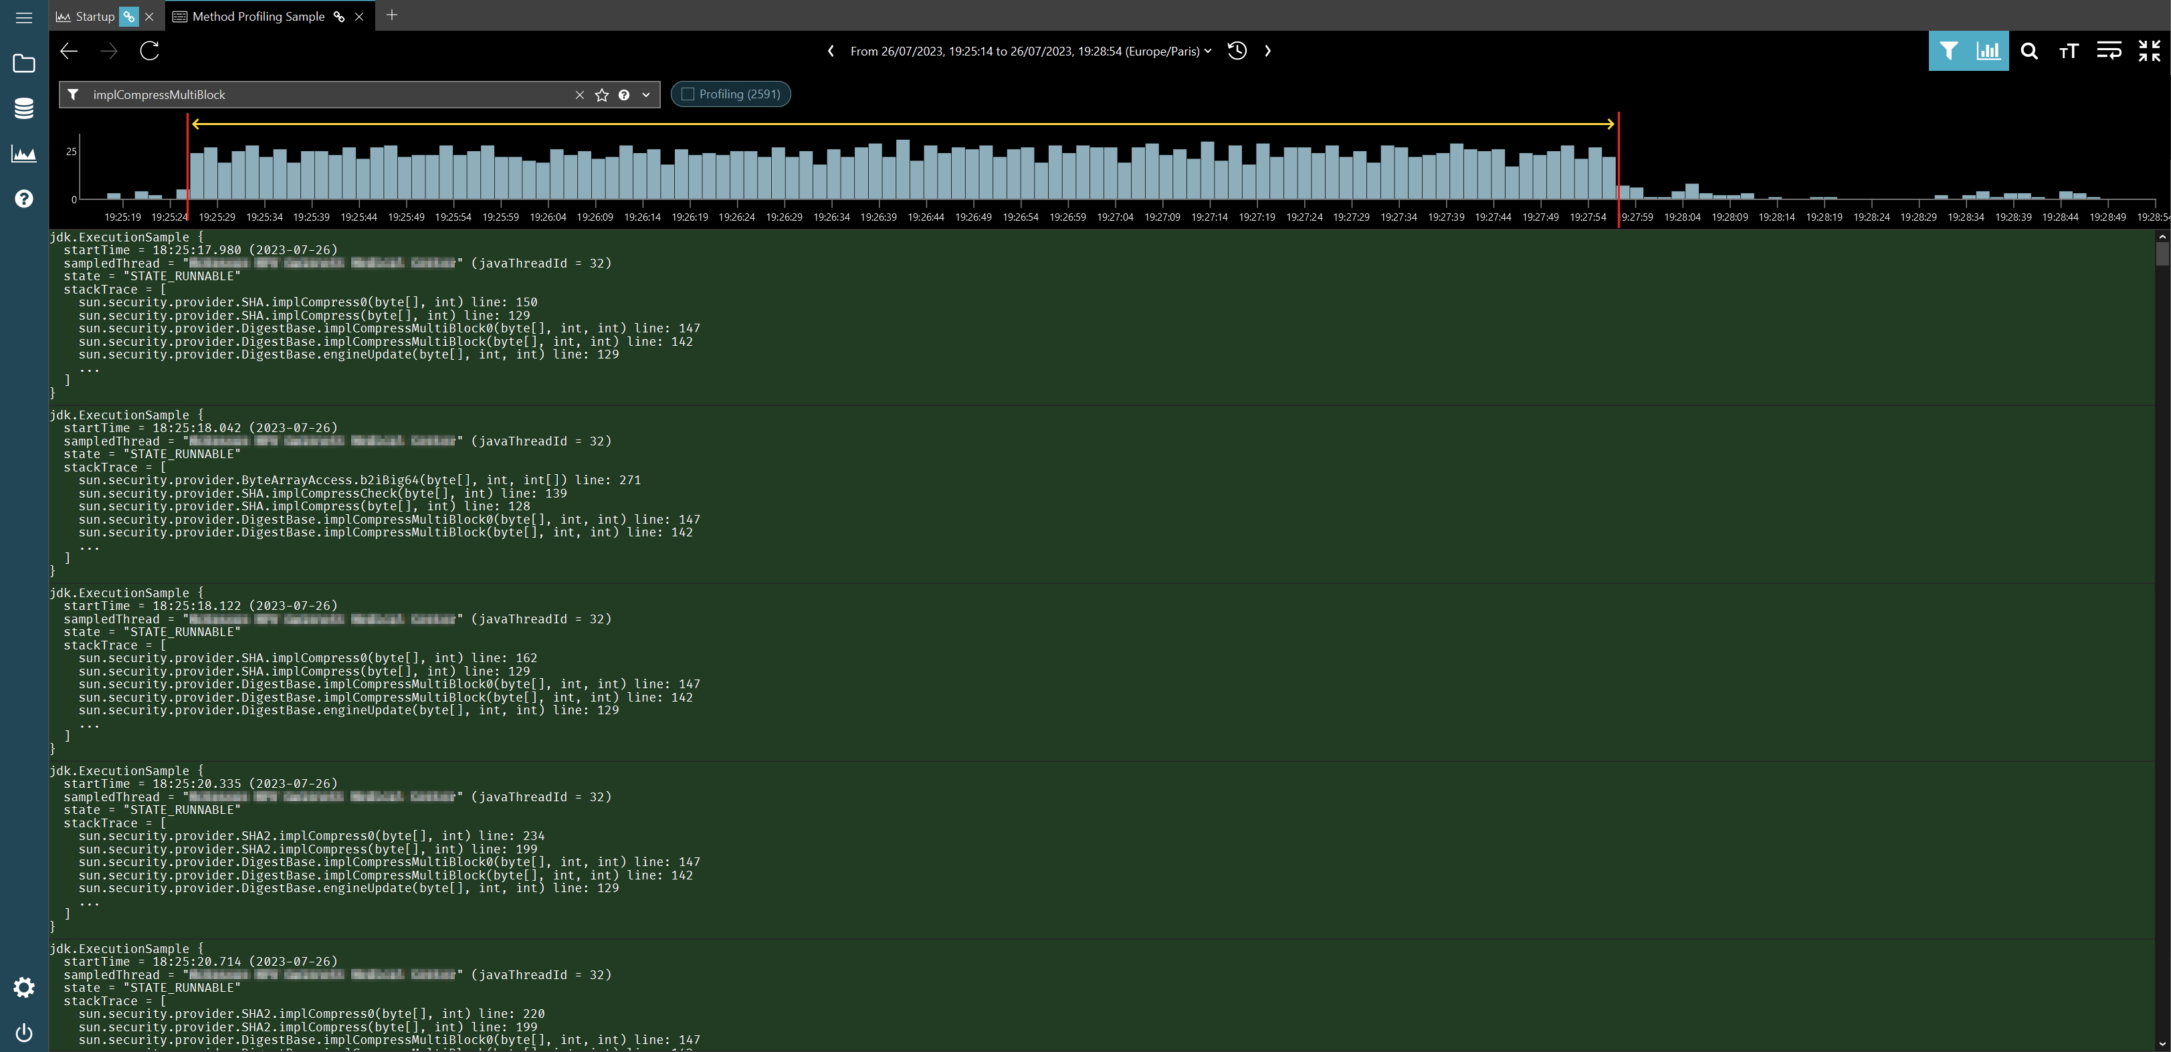The height and width of the screenshot is (1052, 2171).
Task: Save filter as favorite star
Action: [x=602, y=95]
